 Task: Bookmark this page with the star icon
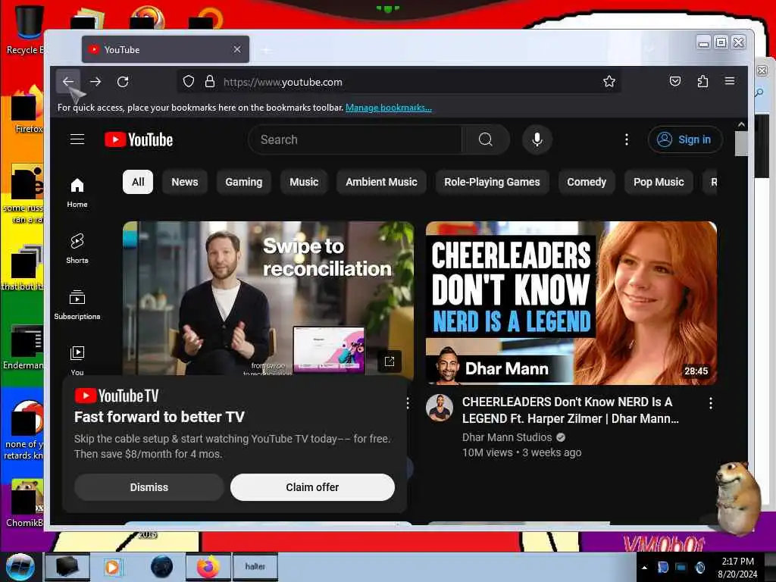(x=609, y=82)
